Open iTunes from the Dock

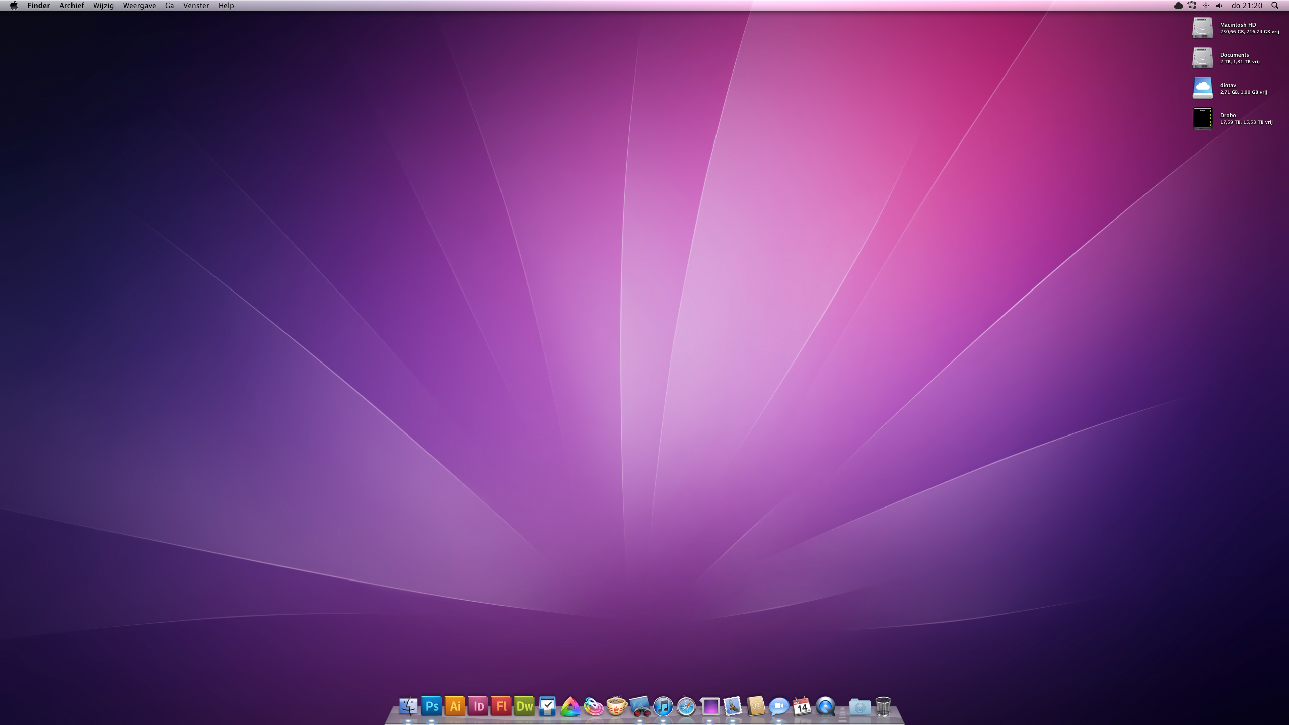[x=663, y=707]
